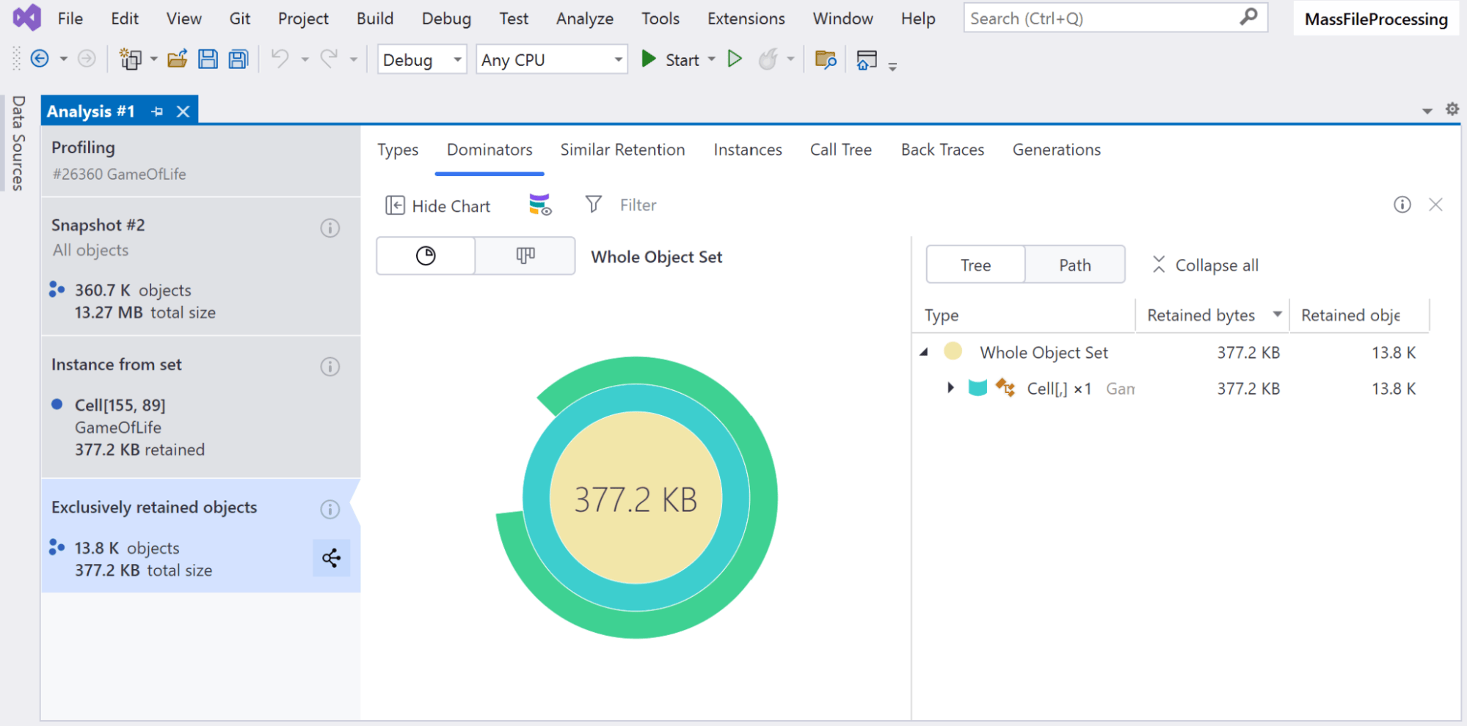Open the Analyze menu
The image size is (1467, 726).
tap(584, 19)
